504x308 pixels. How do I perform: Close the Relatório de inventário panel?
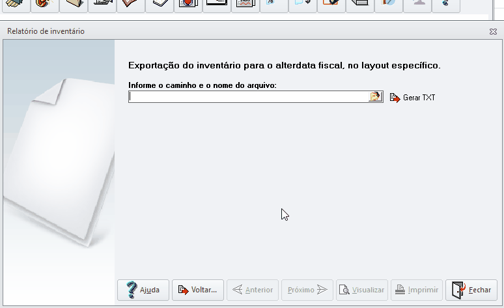(x=493, y=31)
